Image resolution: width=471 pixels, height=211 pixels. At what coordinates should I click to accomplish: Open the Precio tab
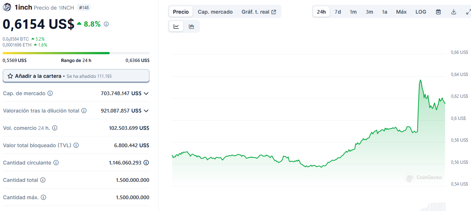pos(181,12)
